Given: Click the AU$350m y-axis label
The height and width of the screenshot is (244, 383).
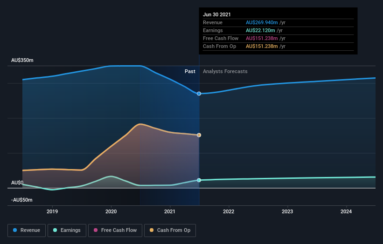Looking at the screenshot, I should coord(22,60).
